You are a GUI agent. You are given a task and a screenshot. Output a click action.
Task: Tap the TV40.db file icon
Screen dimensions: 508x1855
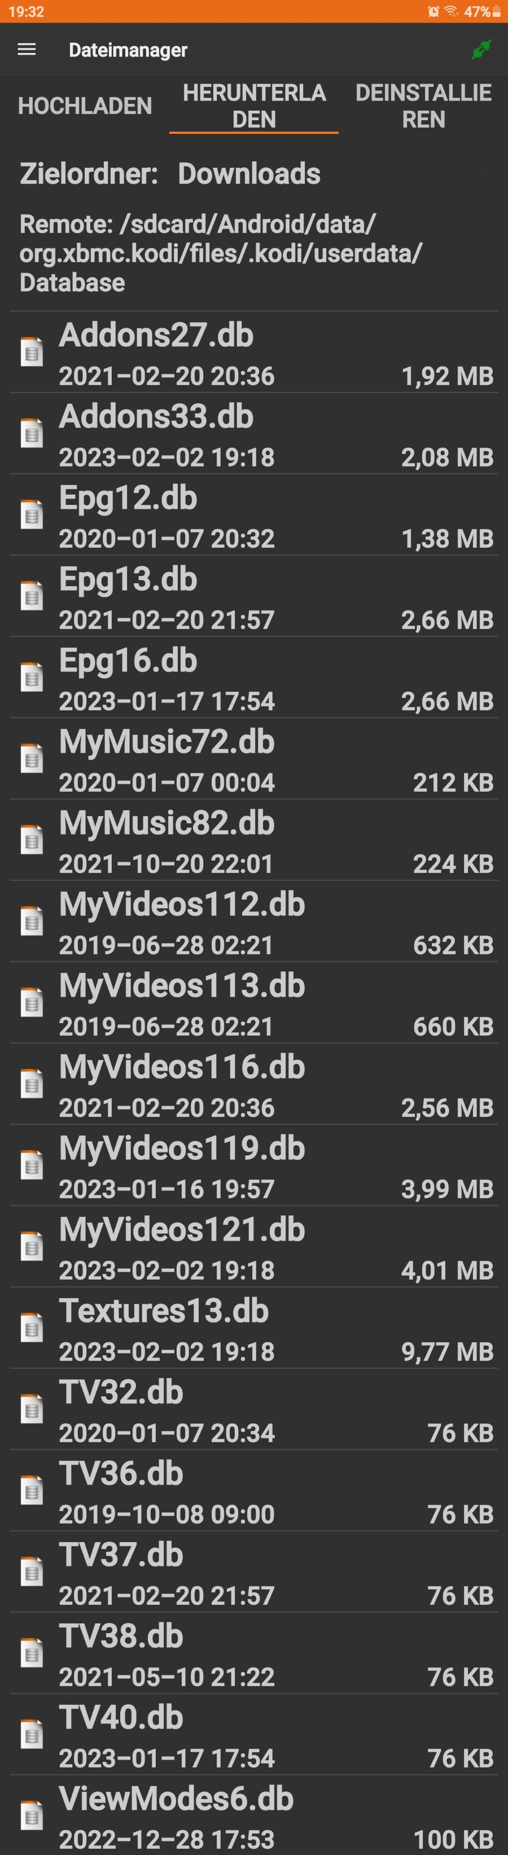(x=32, y=1735)
